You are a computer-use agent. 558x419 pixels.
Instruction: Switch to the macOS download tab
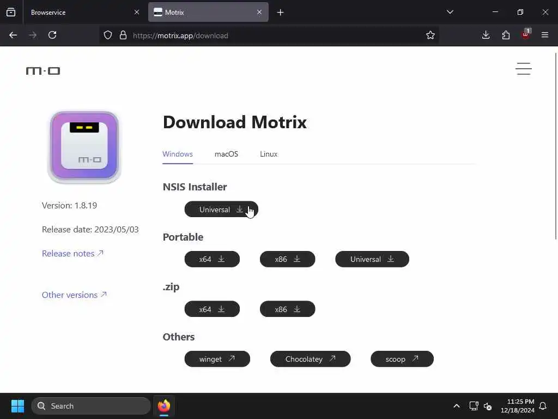coord(226,154)
